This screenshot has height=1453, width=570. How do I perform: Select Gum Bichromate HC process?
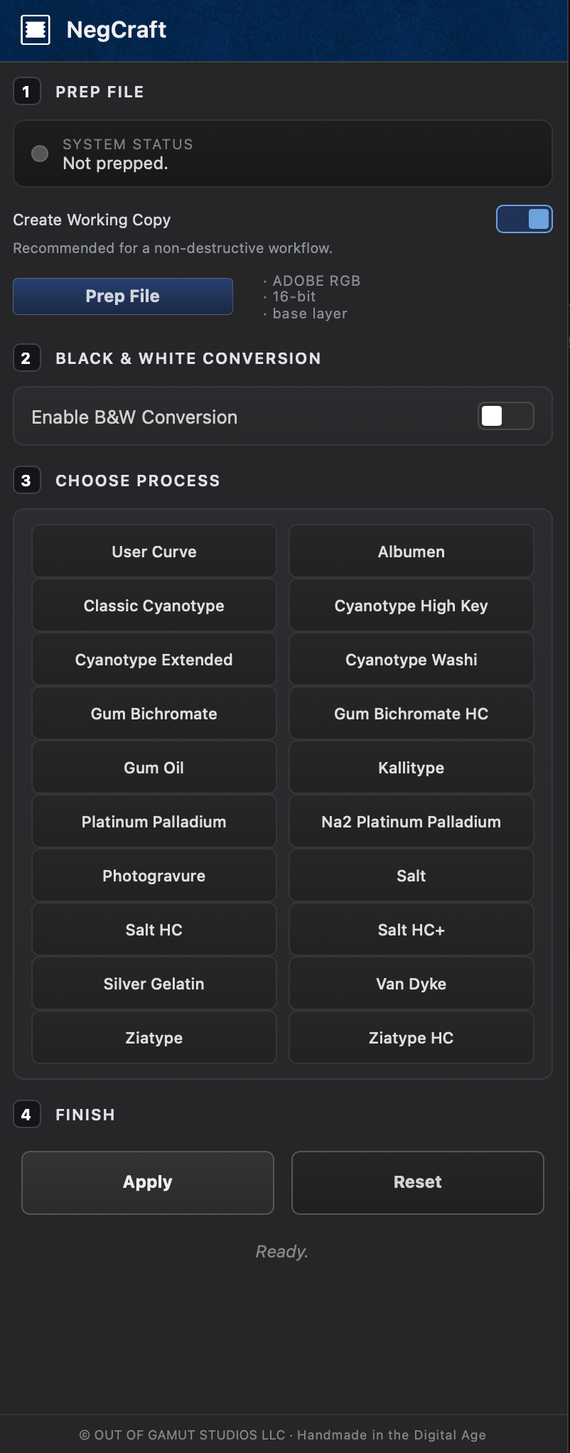pos(411,714)
